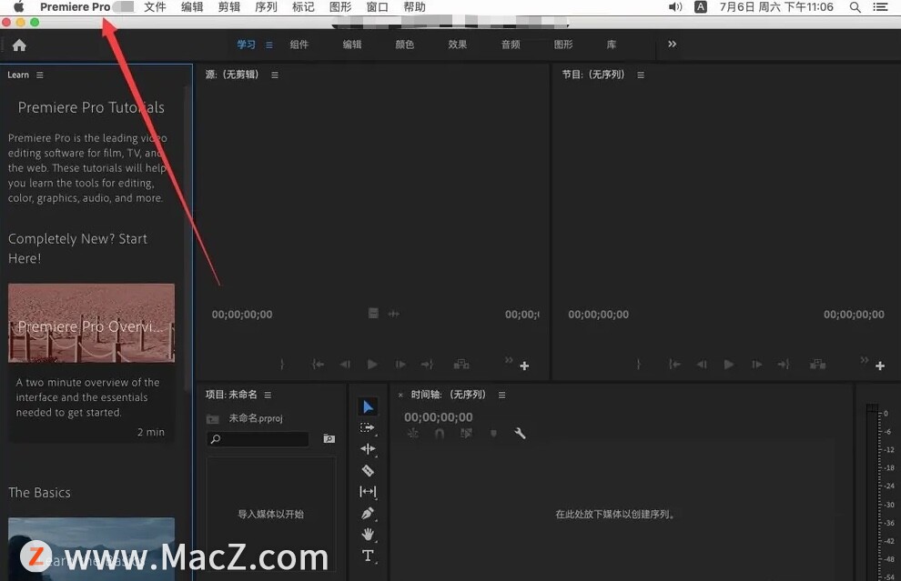Toggle insert sequences as nests button

(x=412, y=434)
